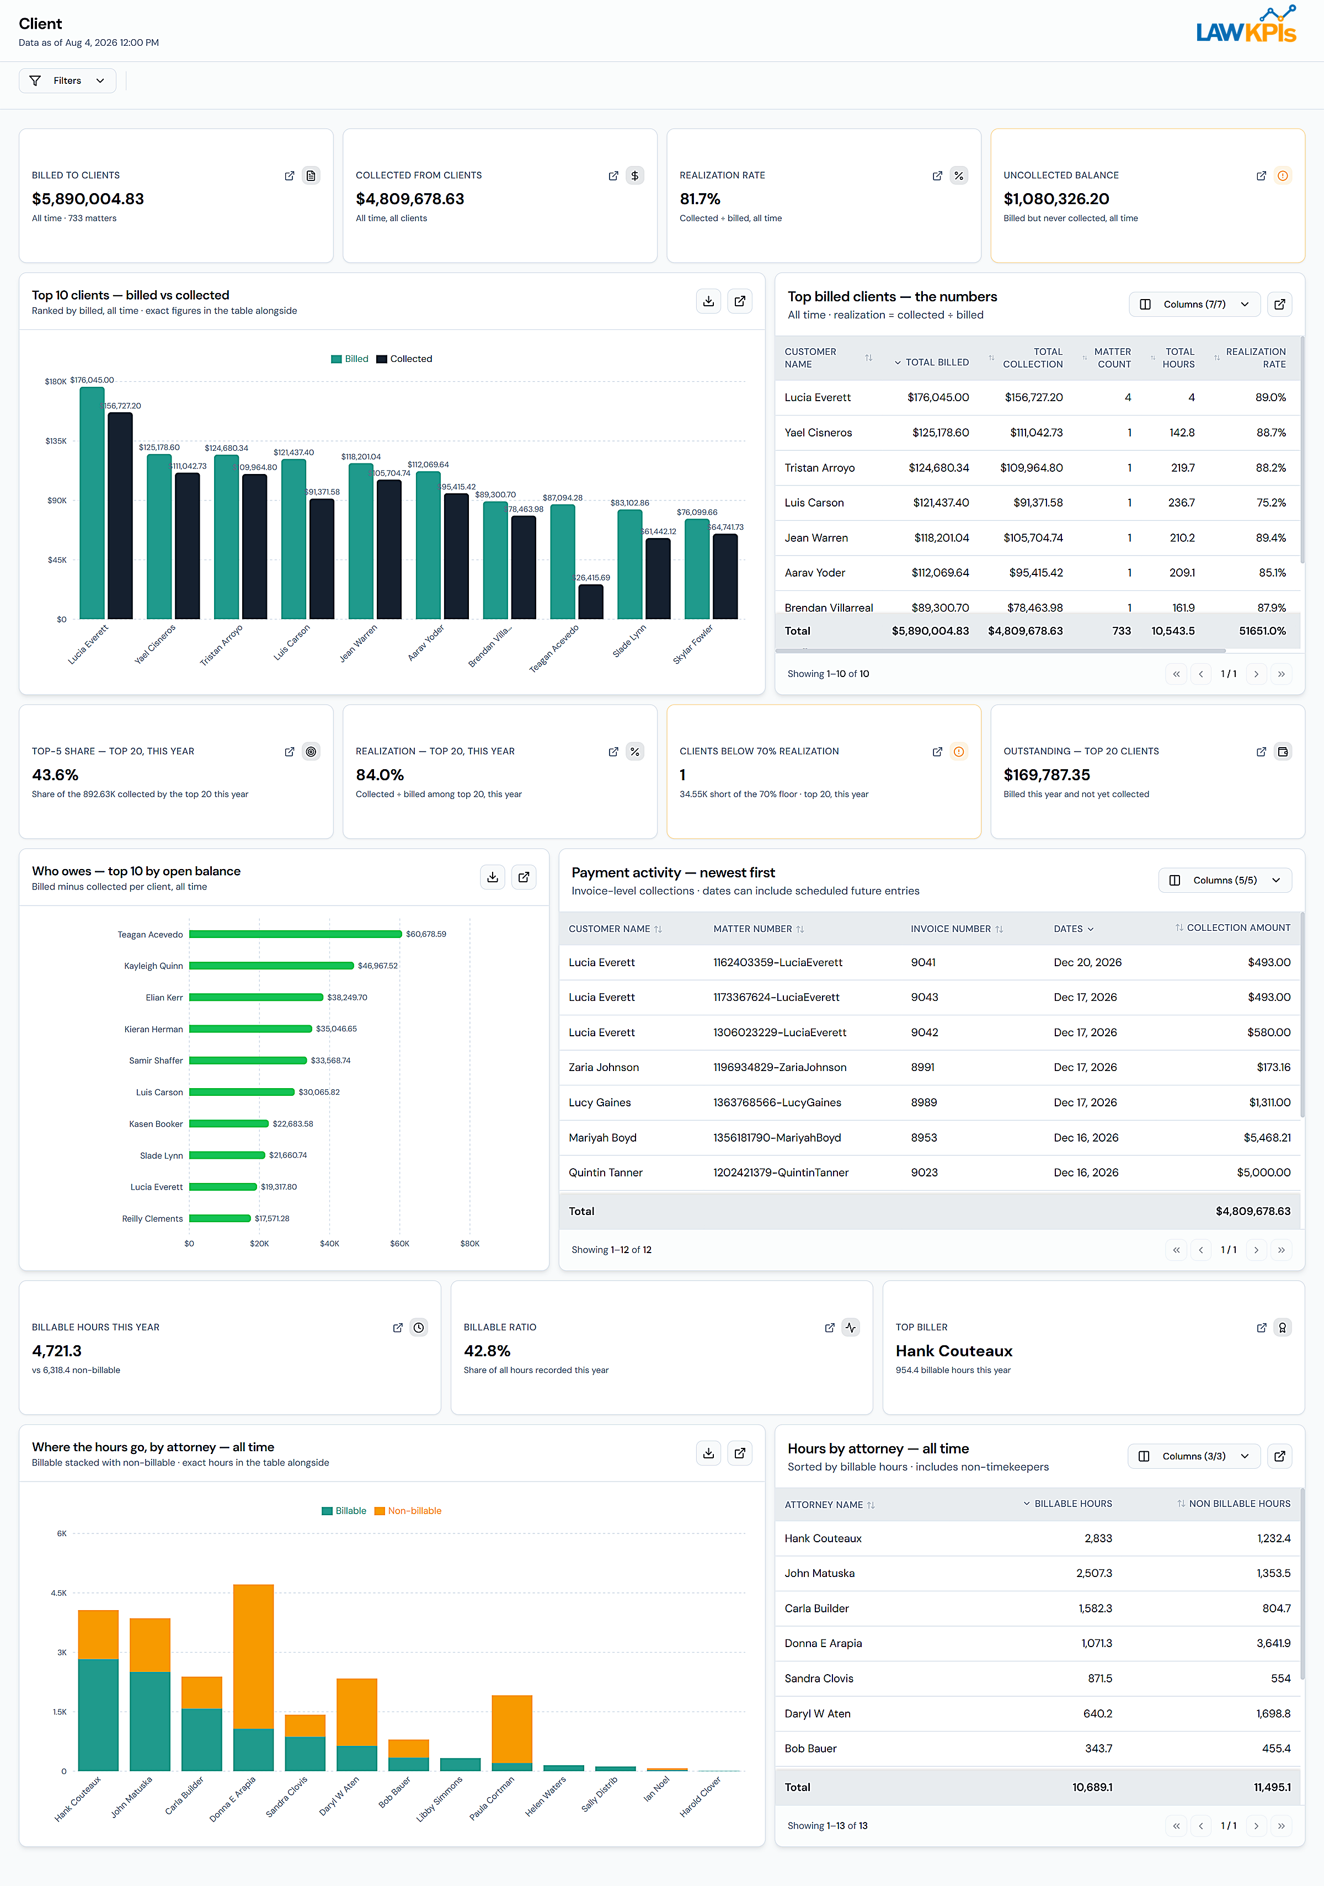
Task: Expand the Who owes chart
Action: click(524, 877)
